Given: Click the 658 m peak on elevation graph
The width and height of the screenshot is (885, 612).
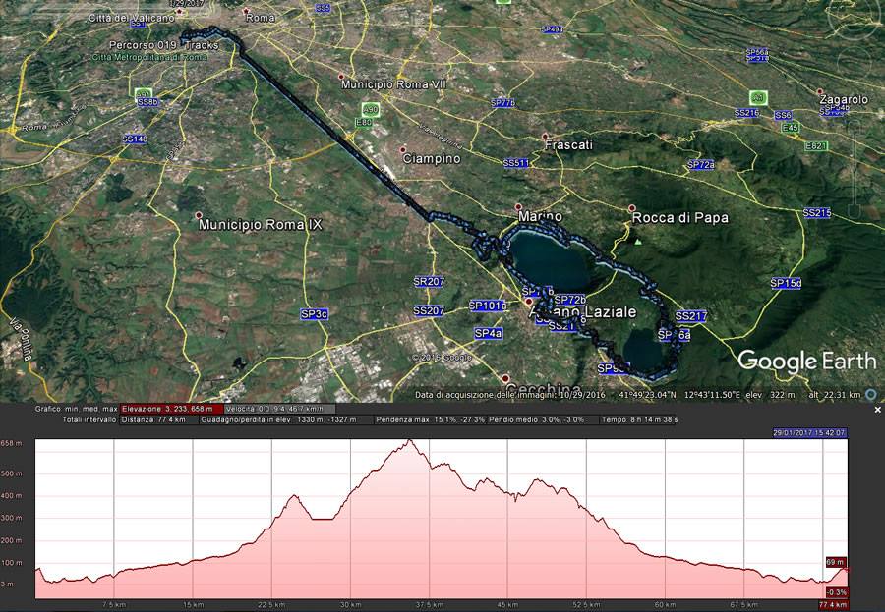Looking at the screenshot, I should (408, 441).
